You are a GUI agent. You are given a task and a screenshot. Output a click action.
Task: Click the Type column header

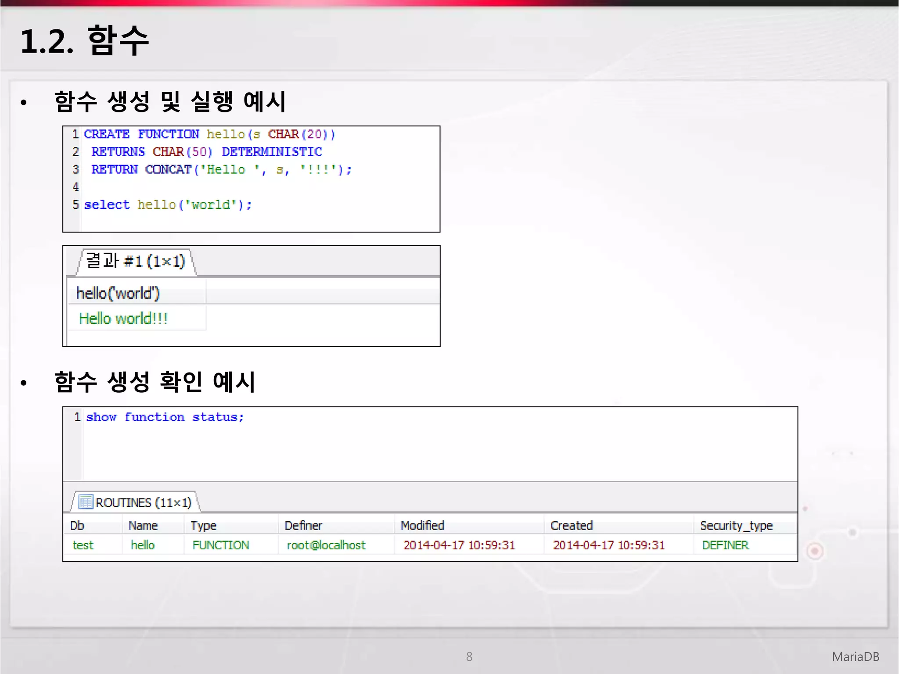pyautogui.click(x=231, y=525)
